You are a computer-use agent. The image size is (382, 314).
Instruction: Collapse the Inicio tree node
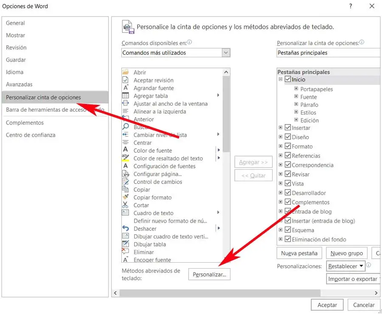281,79
